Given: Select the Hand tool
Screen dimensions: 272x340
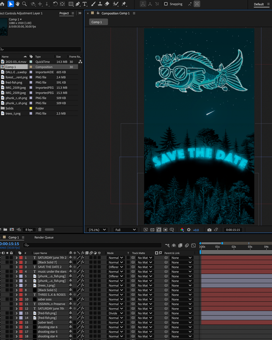Looking at the screenshot, I should coord(17,4).
